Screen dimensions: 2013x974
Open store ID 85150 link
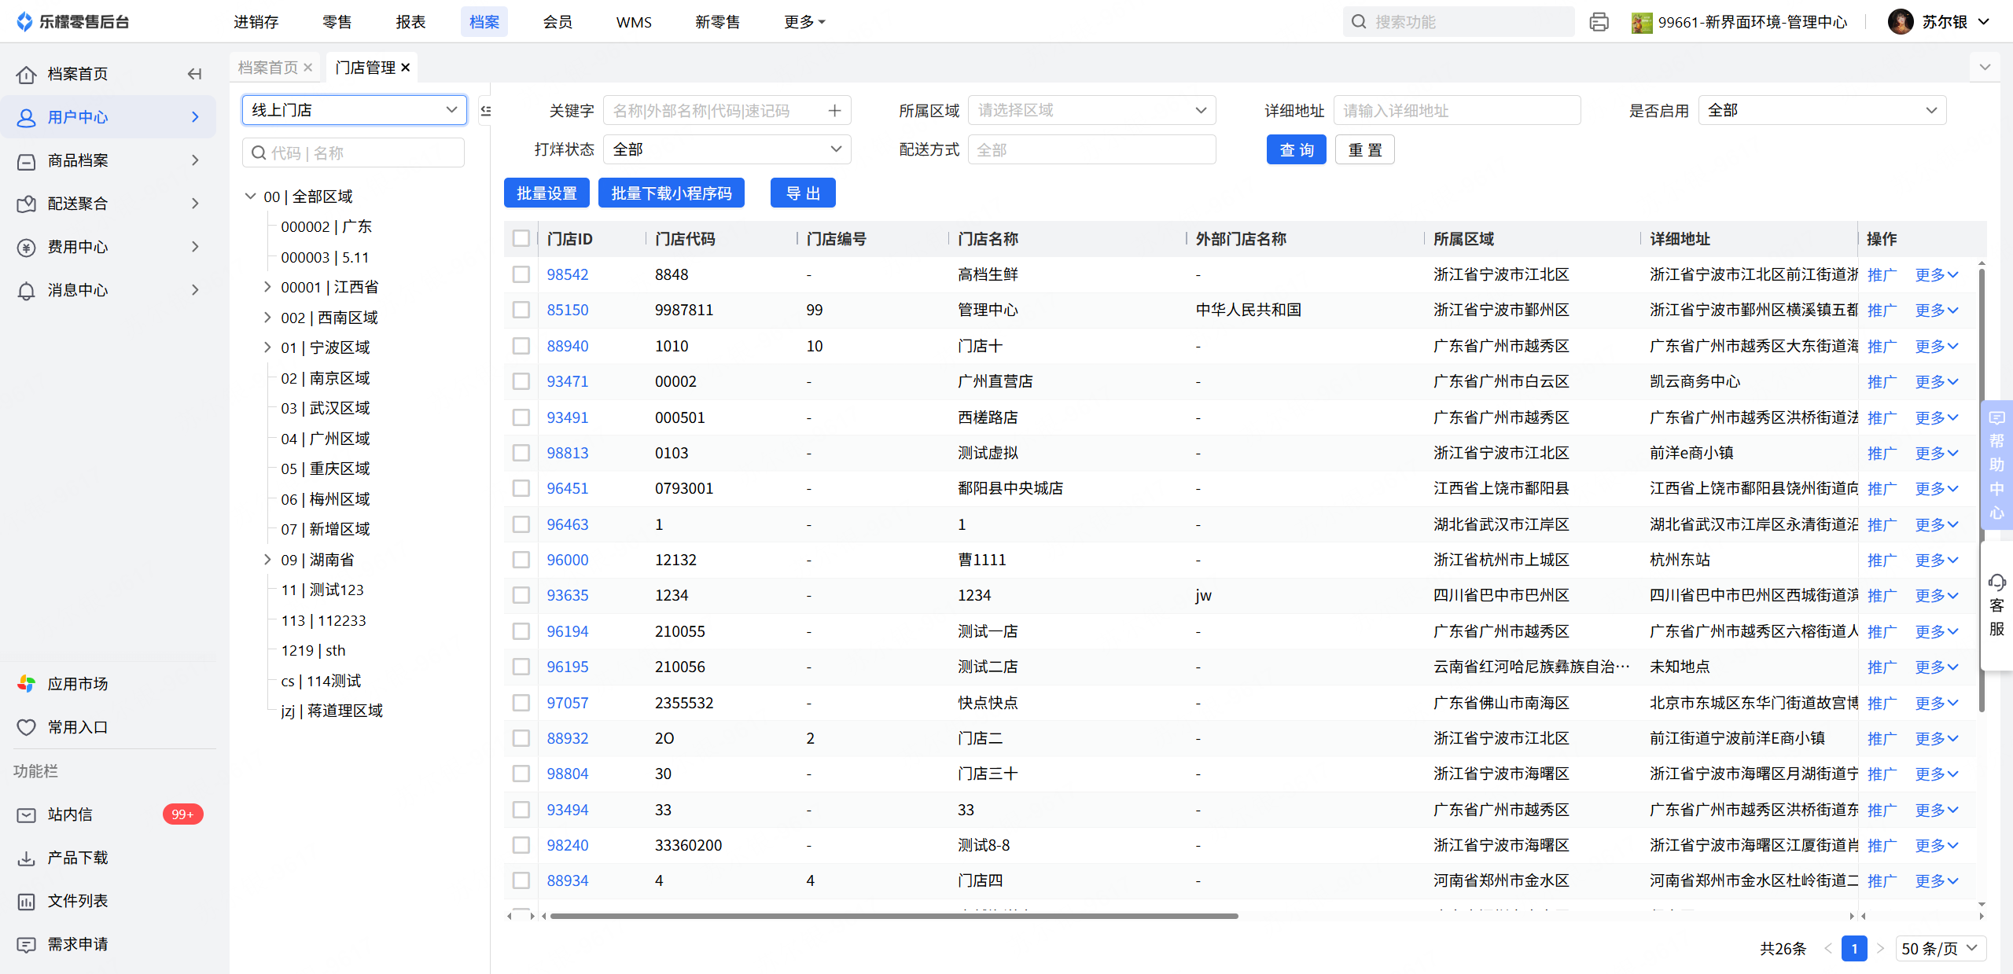click(x=567, y=310)
